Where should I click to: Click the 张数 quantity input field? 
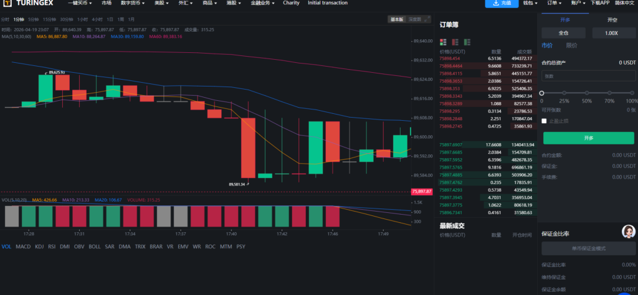click(589, 76)
